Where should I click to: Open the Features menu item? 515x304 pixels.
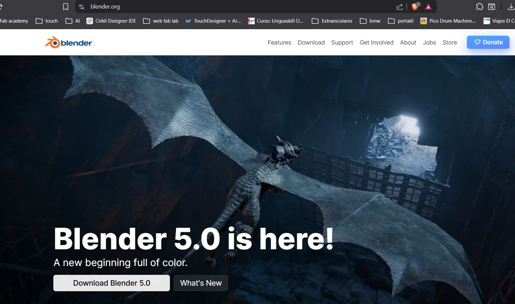pos(279,43)
